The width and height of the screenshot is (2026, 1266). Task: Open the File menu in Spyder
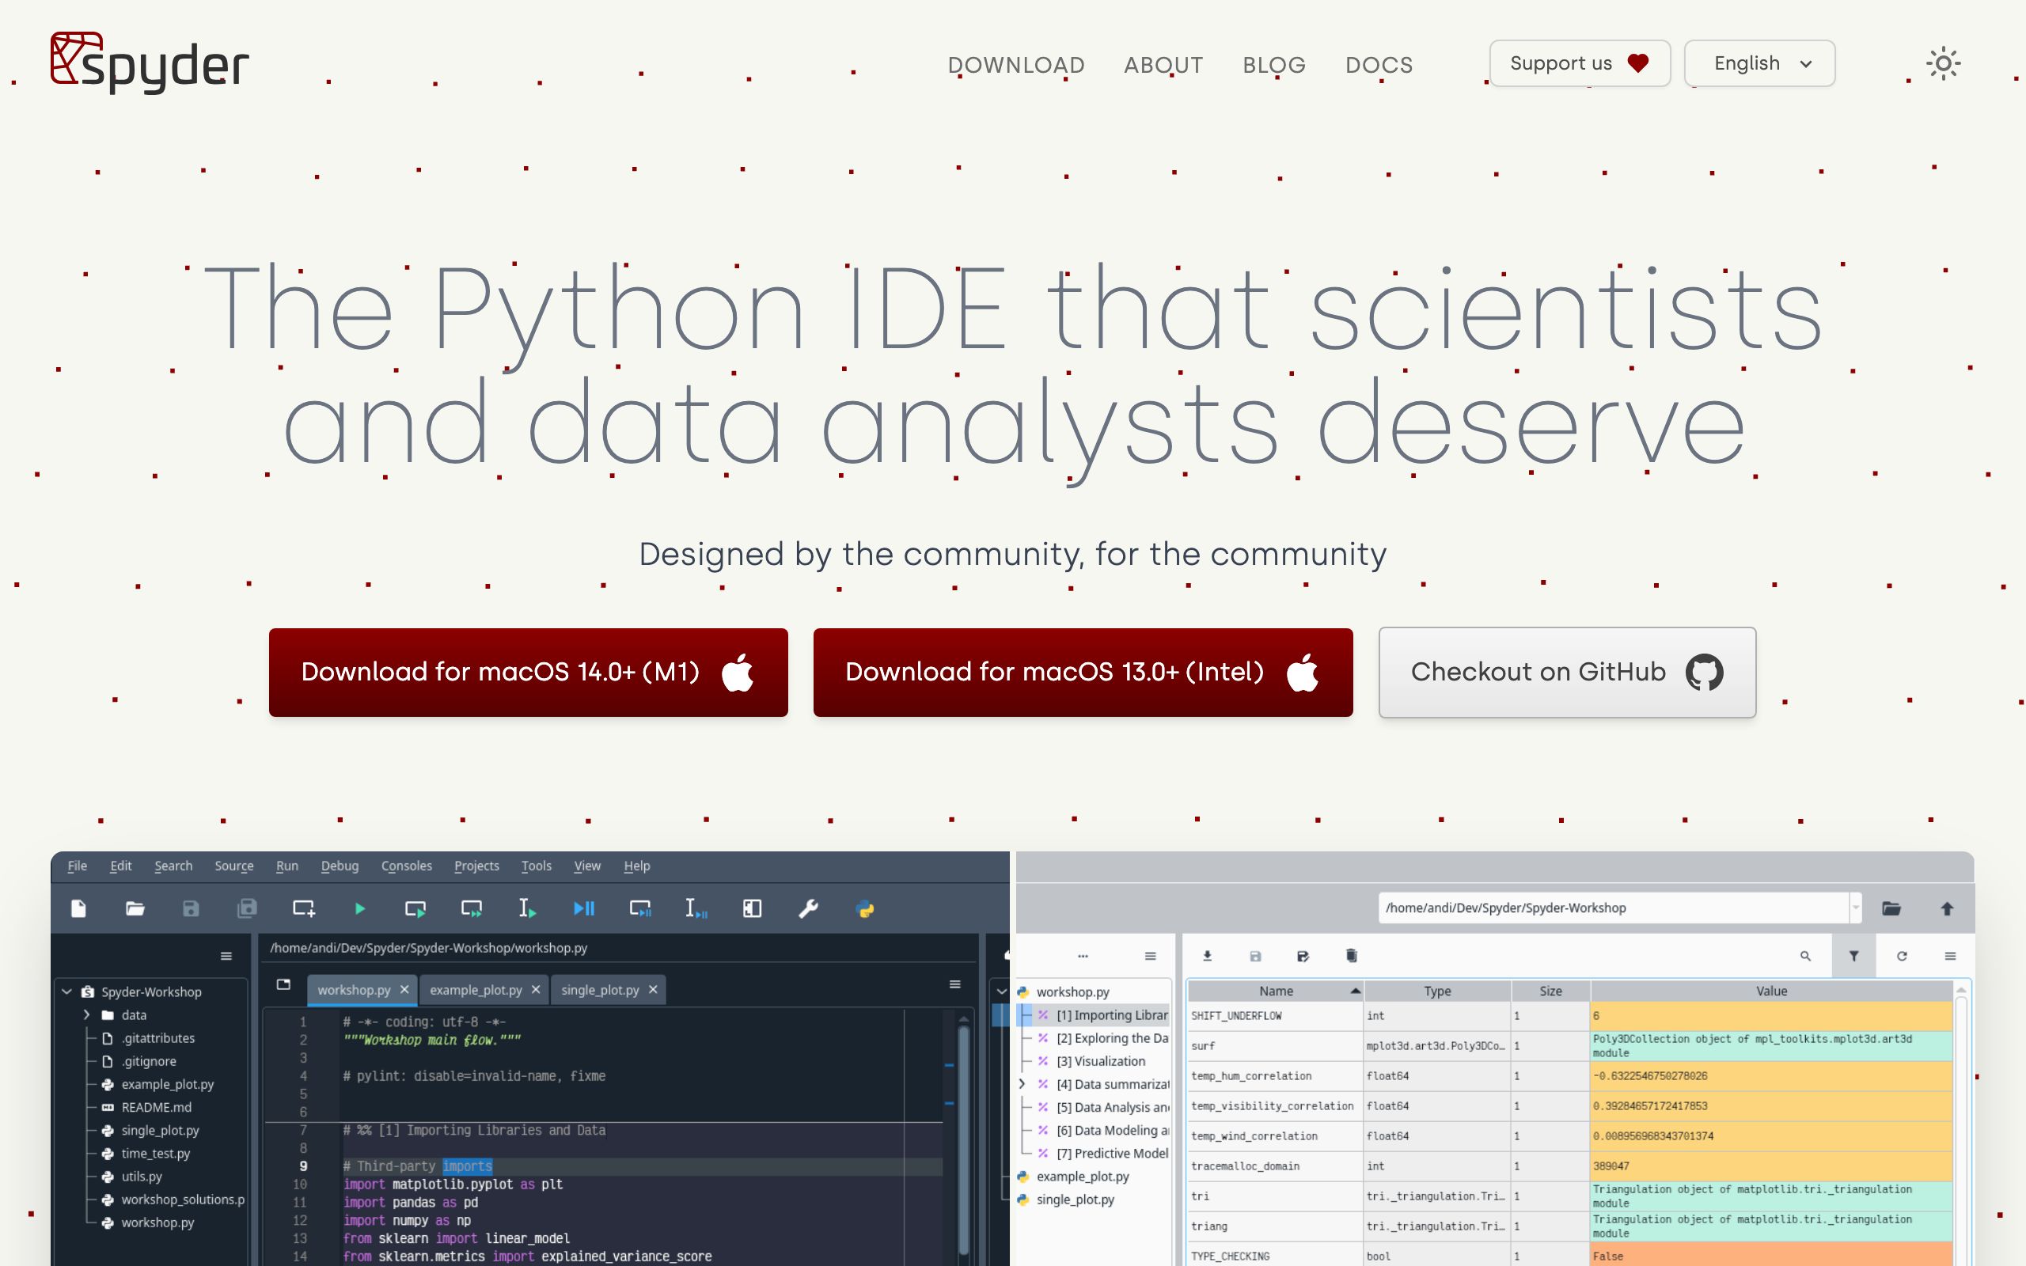[77, 866]
